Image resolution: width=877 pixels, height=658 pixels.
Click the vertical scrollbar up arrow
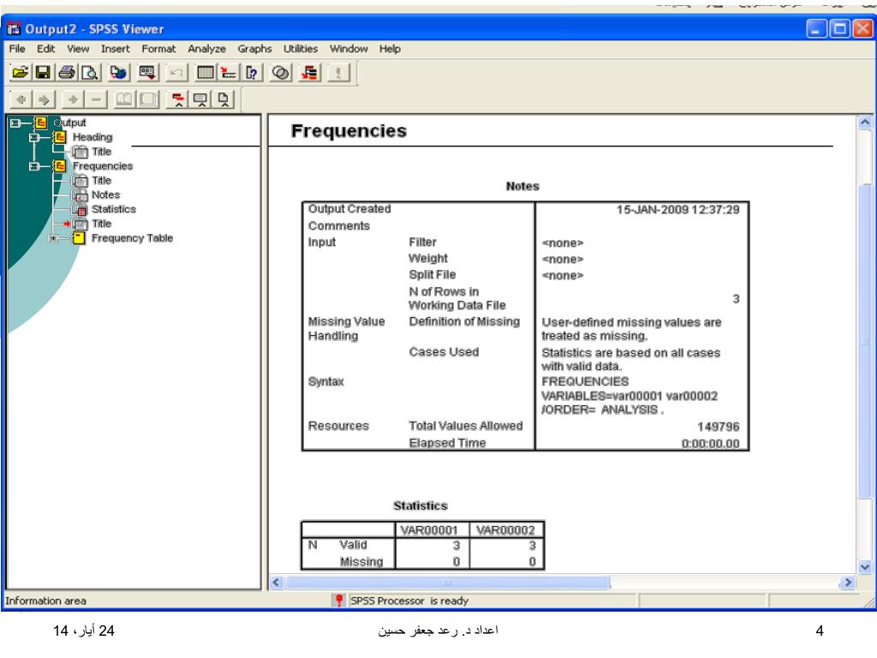865,123
